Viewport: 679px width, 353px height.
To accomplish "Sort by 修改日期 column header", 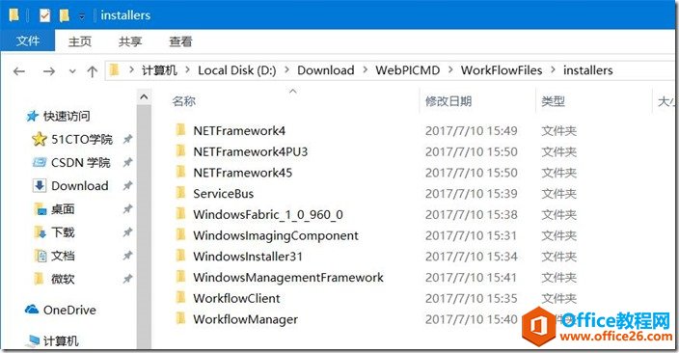I will 448,101.
